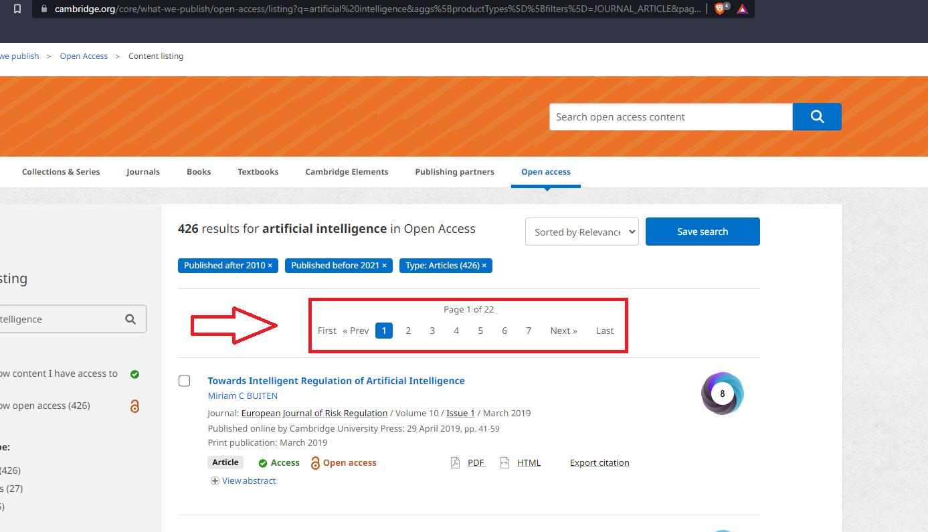The height and width of the screenshot is (532, 928).
Task: Click the orange open access lock icon in sidebar
Action: [134, 406]
